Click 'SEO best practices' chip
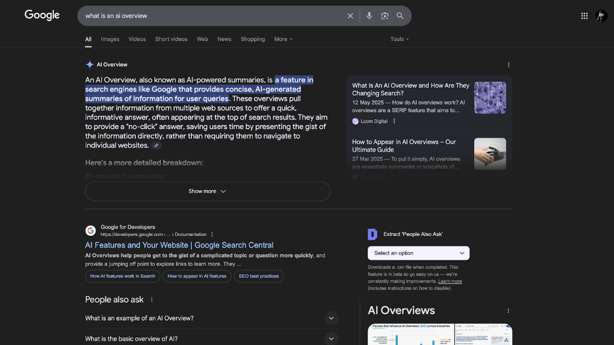 tap(258, 276)
